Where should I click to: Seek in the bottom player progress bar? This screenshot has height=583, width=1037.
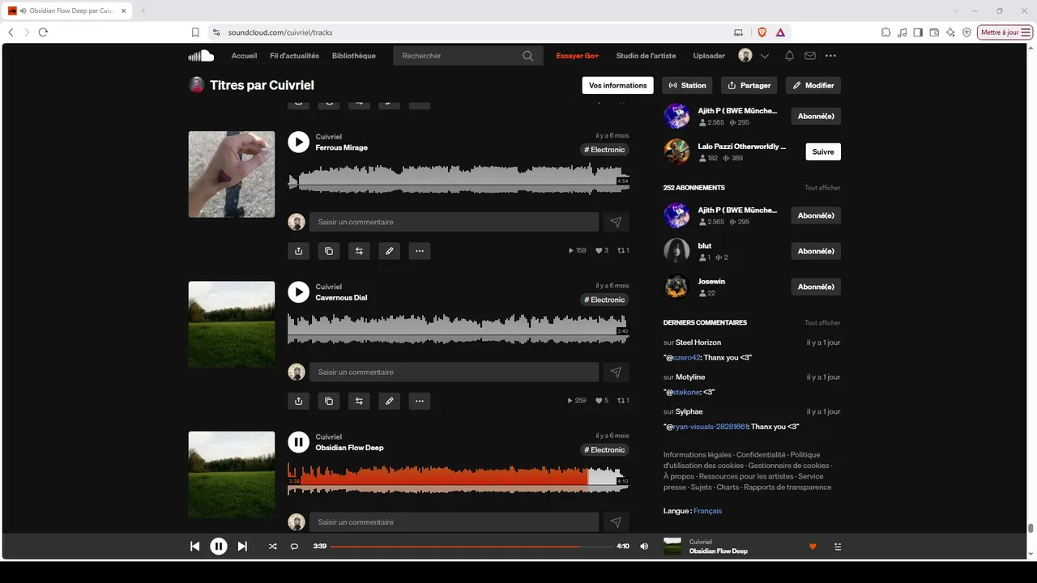pos(472,547)
